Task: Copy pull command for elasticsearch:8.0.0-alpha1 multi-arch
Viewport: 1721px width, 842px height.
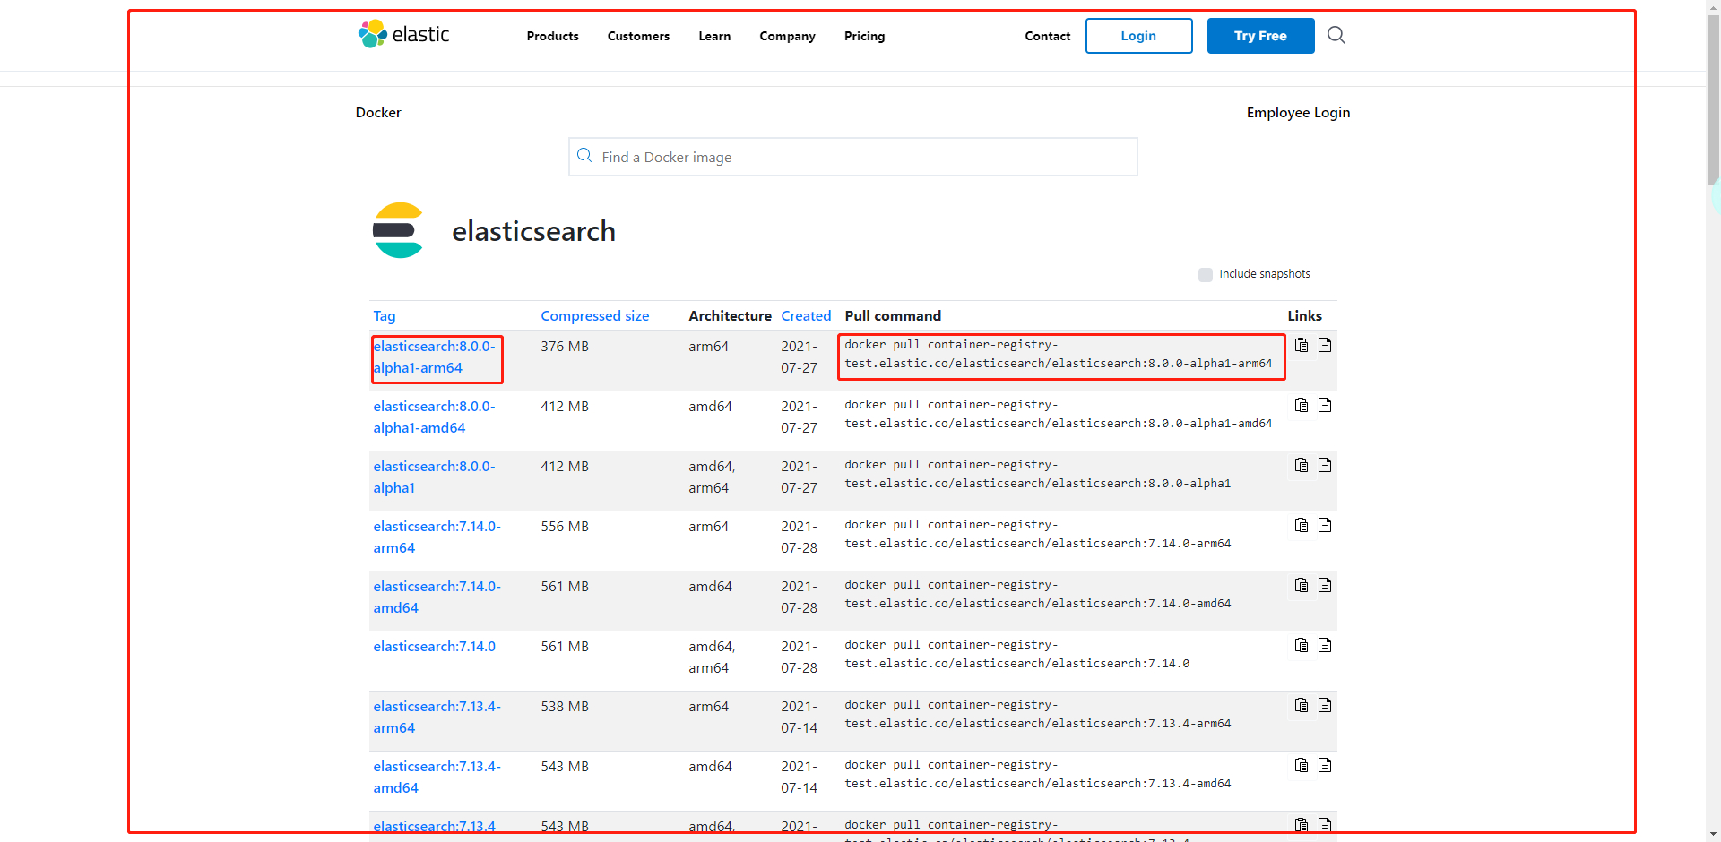Action: [1302, 466]
